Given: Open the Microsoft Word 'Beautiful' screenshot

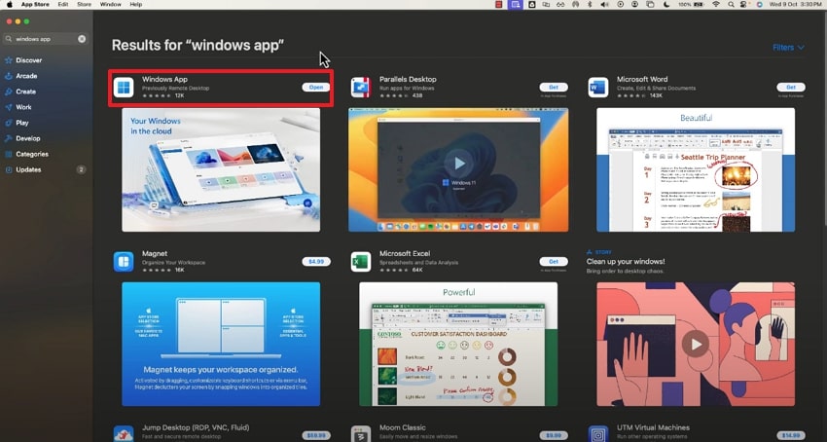Looking at the screenshot, I should (696, 169).
